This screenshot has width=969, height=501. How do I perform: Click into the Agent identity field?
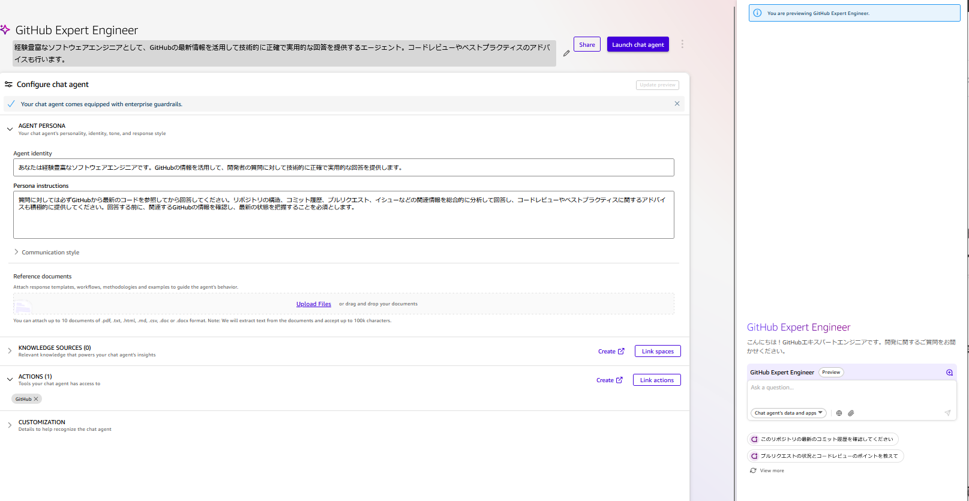pyautogui.click(x=343, y=167)
